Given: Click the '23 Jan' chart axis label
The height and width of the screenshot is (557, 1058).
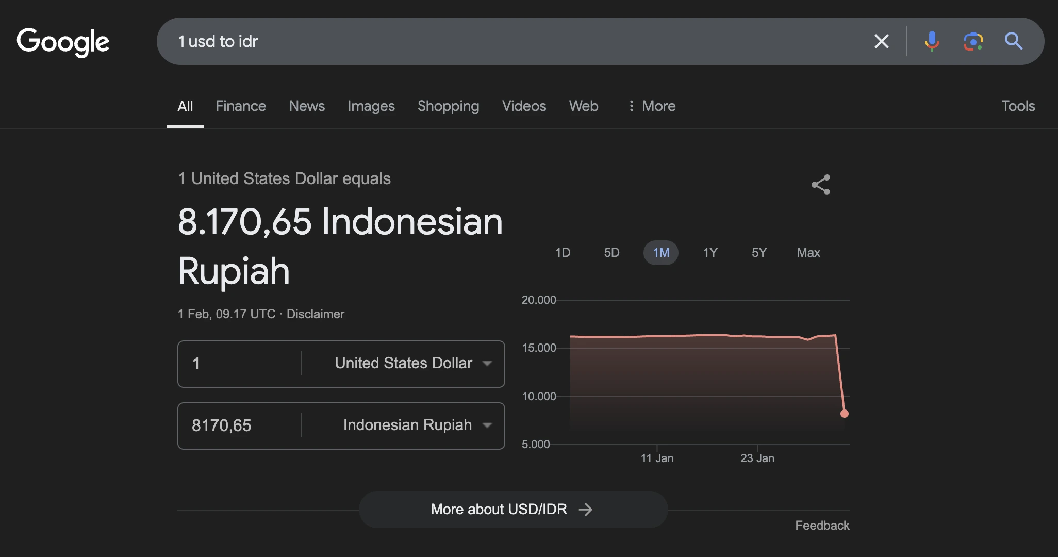Looking at the screenshot, I should (x=757, y=458).
